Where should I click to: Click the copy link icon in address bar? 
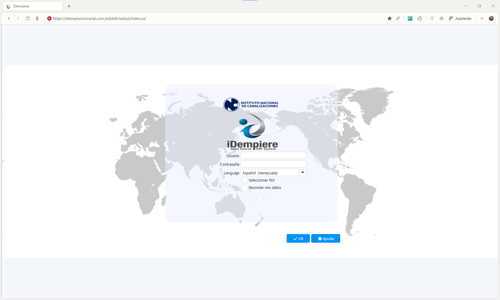point(398,18)
